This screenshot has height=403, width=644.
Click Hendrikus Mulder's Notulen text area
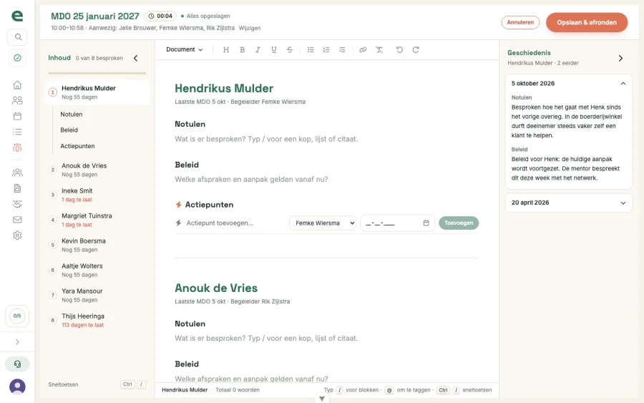click(x=326, y=139)
